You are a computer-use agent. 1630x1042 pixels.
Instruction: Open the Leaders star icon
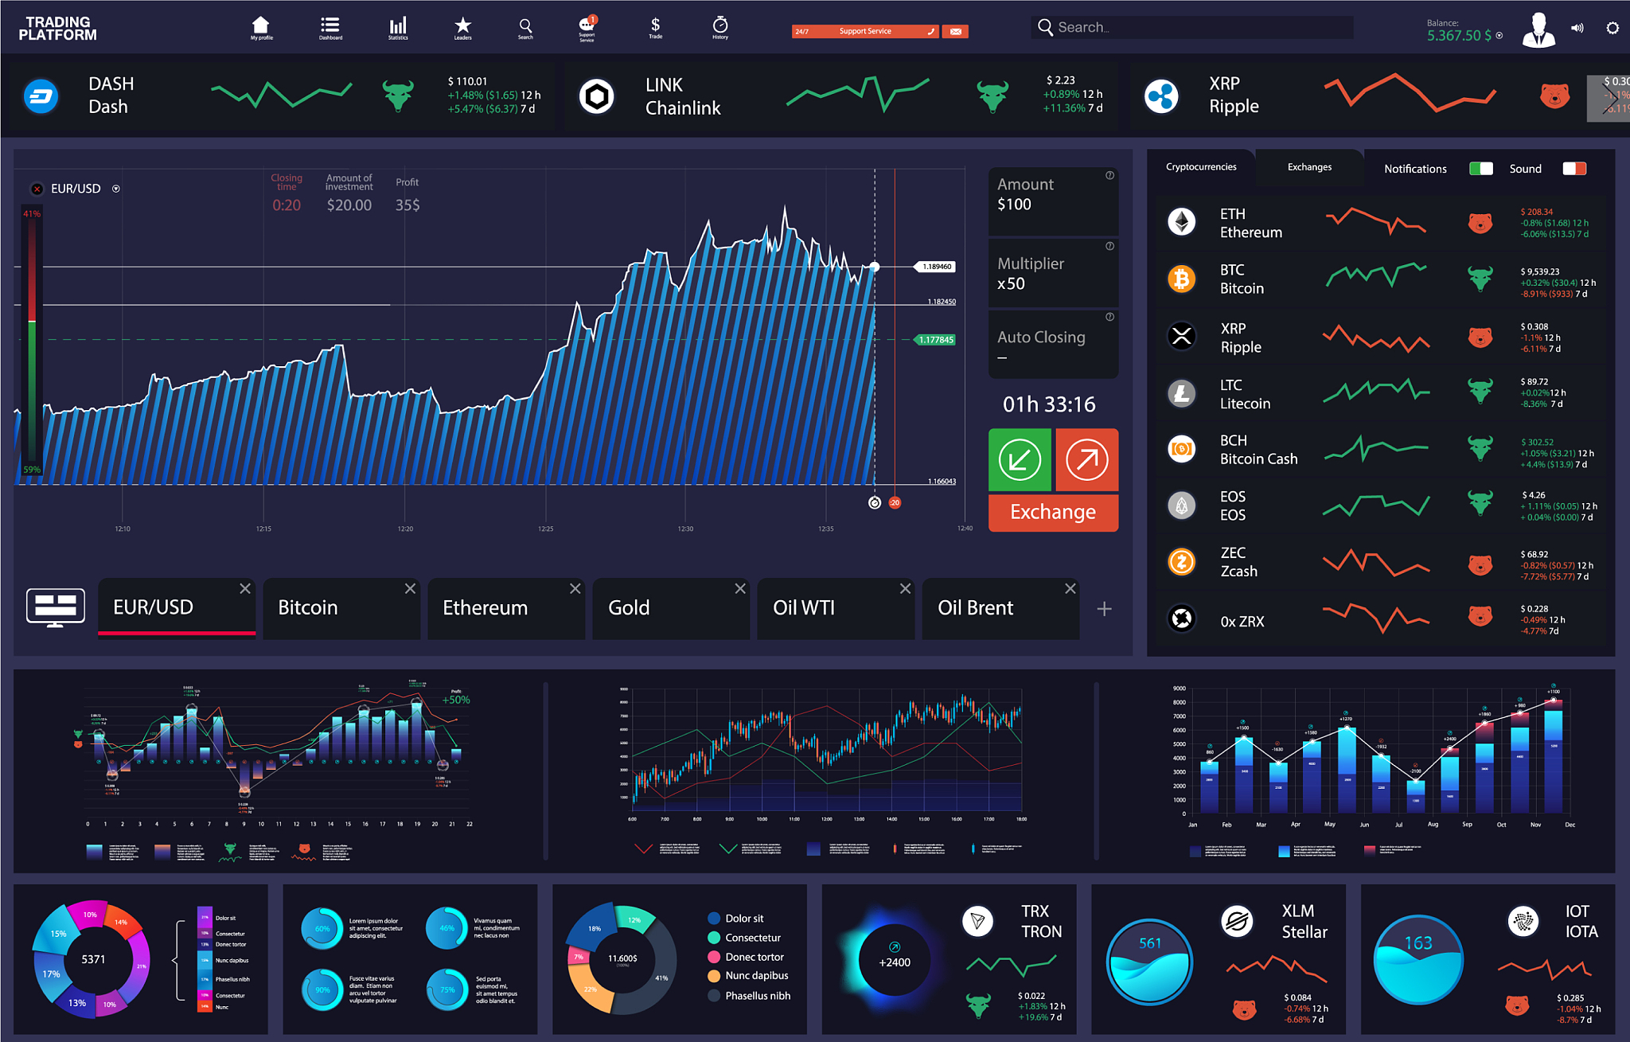tap(462, 26)
